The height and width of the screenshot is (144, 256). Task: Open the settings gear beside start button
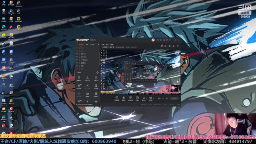167,99
